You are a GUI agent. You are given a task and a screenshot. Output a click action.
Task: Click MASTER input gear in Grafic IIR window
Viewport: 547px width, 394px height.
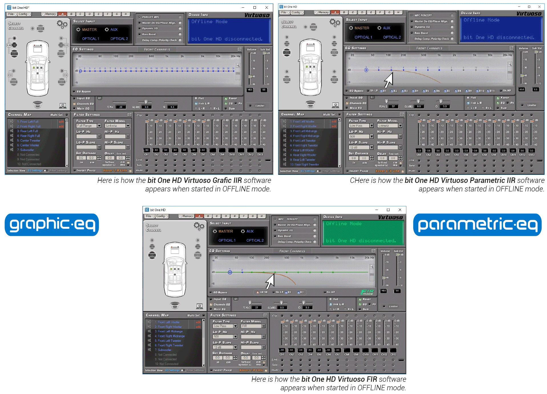click(x=78, y=30)
